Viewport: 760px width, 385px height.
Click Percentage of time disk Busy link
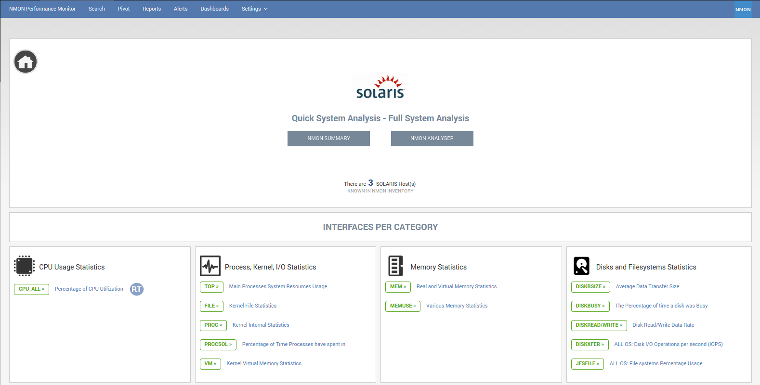(x=661, y=306)
